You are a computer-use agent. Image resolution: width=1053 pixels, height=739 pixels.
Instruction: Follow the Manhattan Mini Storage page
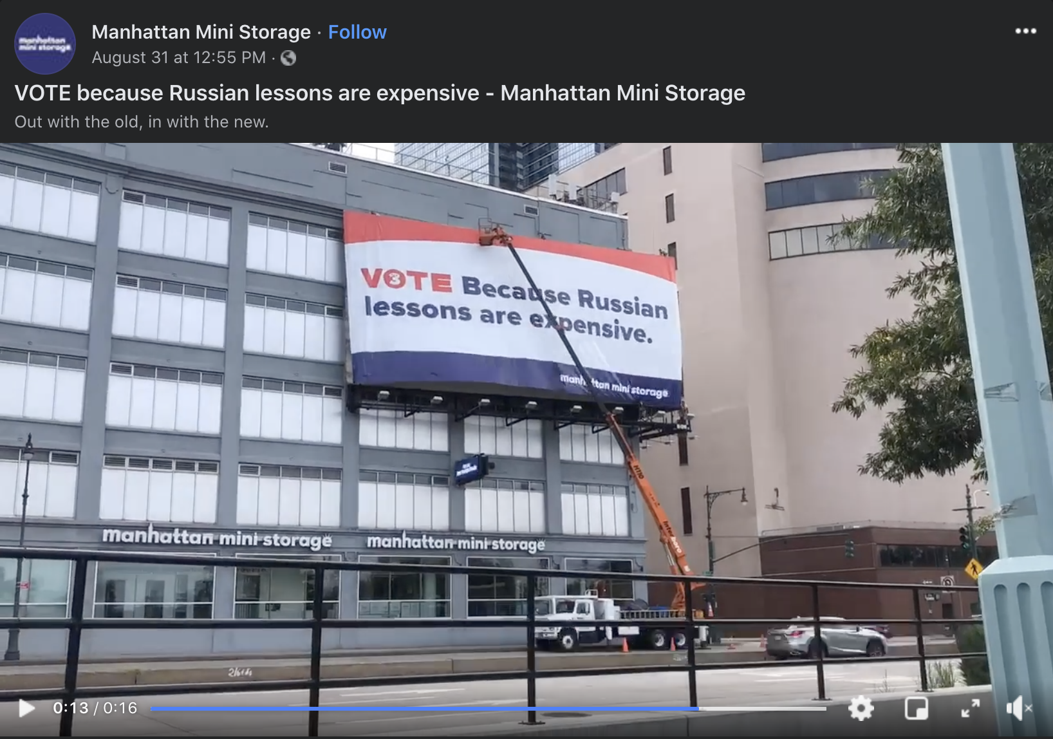pos(357,32)
